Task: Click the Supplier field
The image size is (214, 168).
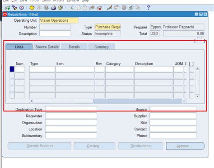Action: [x=173, y=116]
